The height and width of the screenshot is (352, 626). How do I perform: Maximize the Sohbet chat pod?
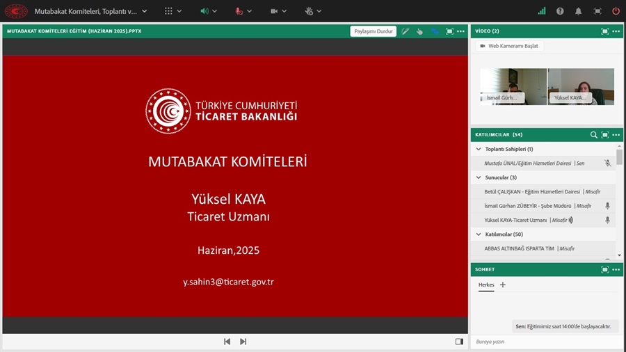605,270
